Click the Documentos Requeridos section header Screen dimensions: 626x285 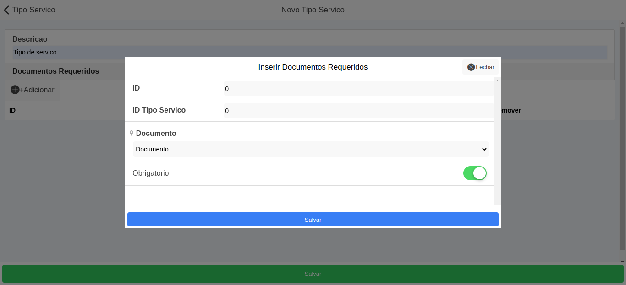(x=55, y=71)
